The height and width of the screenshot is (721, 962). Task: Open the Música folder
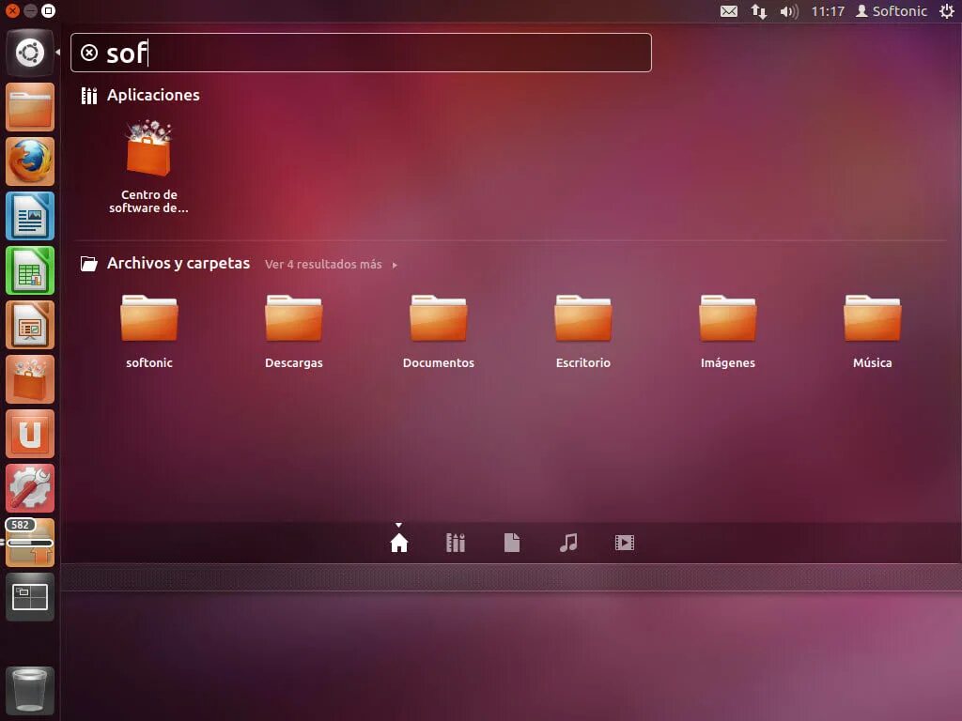point(873,331)
